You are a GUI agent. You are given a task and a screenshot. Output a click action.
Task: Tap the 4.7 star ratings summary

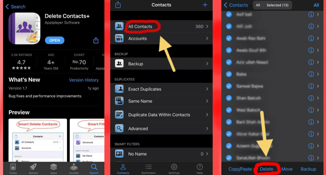(x=21, y=62)
